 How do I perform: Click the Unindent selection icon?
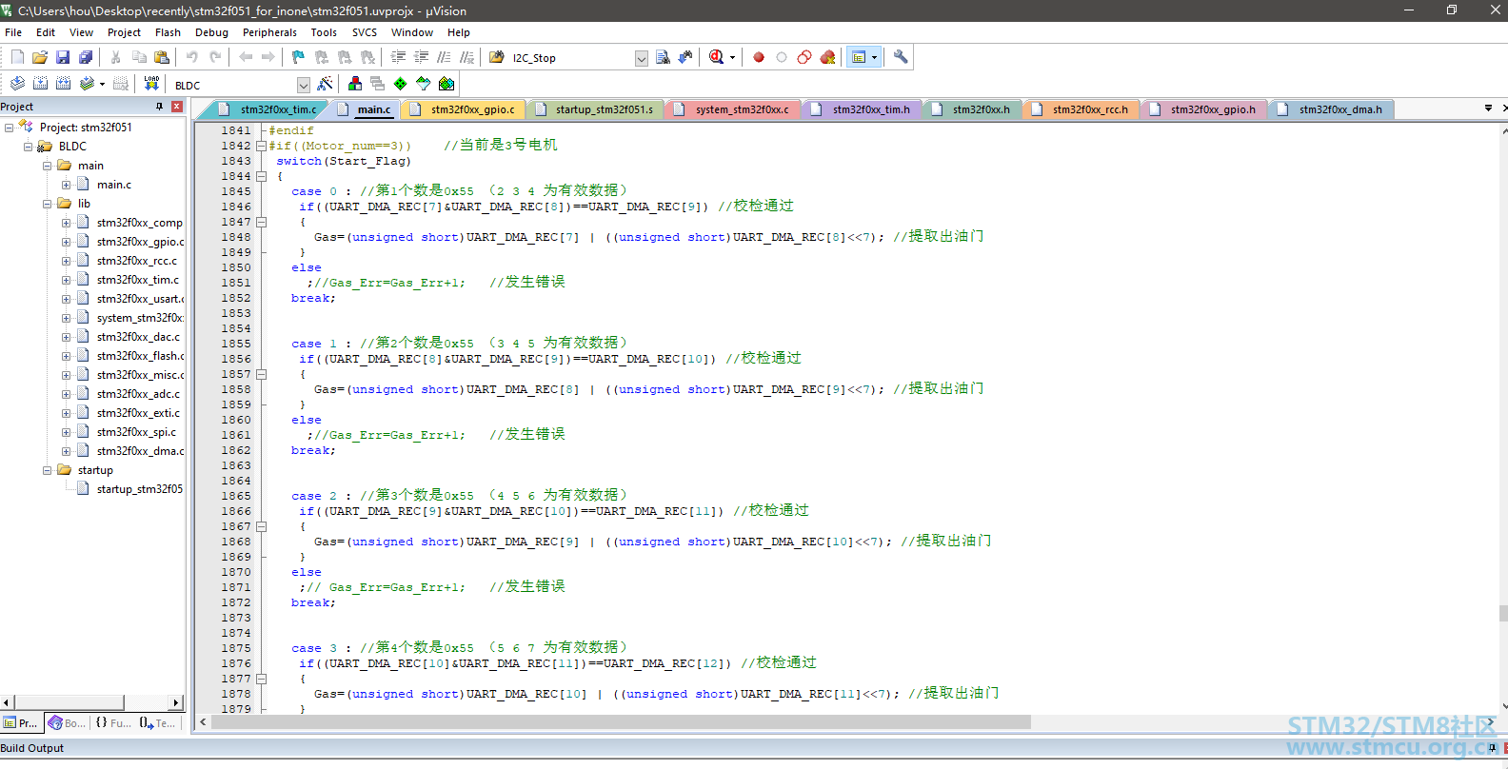coord(421,57)
